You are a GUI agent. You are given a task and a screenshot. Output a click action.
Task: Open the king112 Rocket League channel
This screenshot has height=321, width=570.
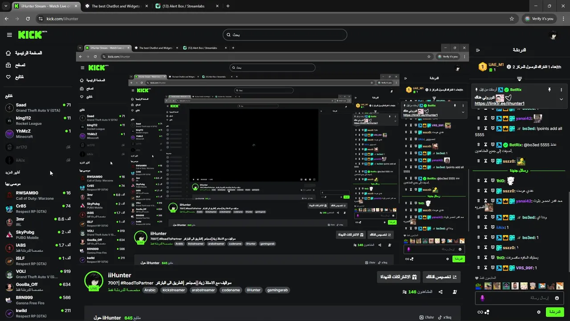(38, 121)
